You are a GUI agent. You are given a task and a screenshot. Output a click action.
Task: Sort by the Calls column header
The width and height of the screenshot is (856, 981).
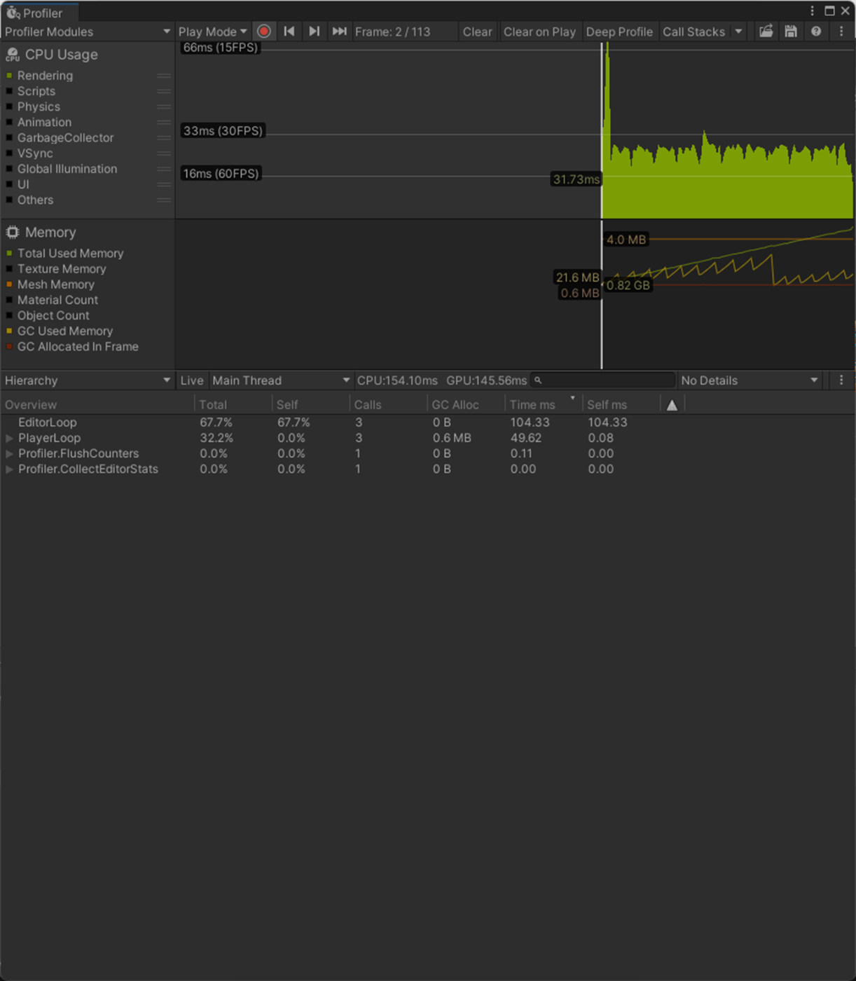click(388, 405)
